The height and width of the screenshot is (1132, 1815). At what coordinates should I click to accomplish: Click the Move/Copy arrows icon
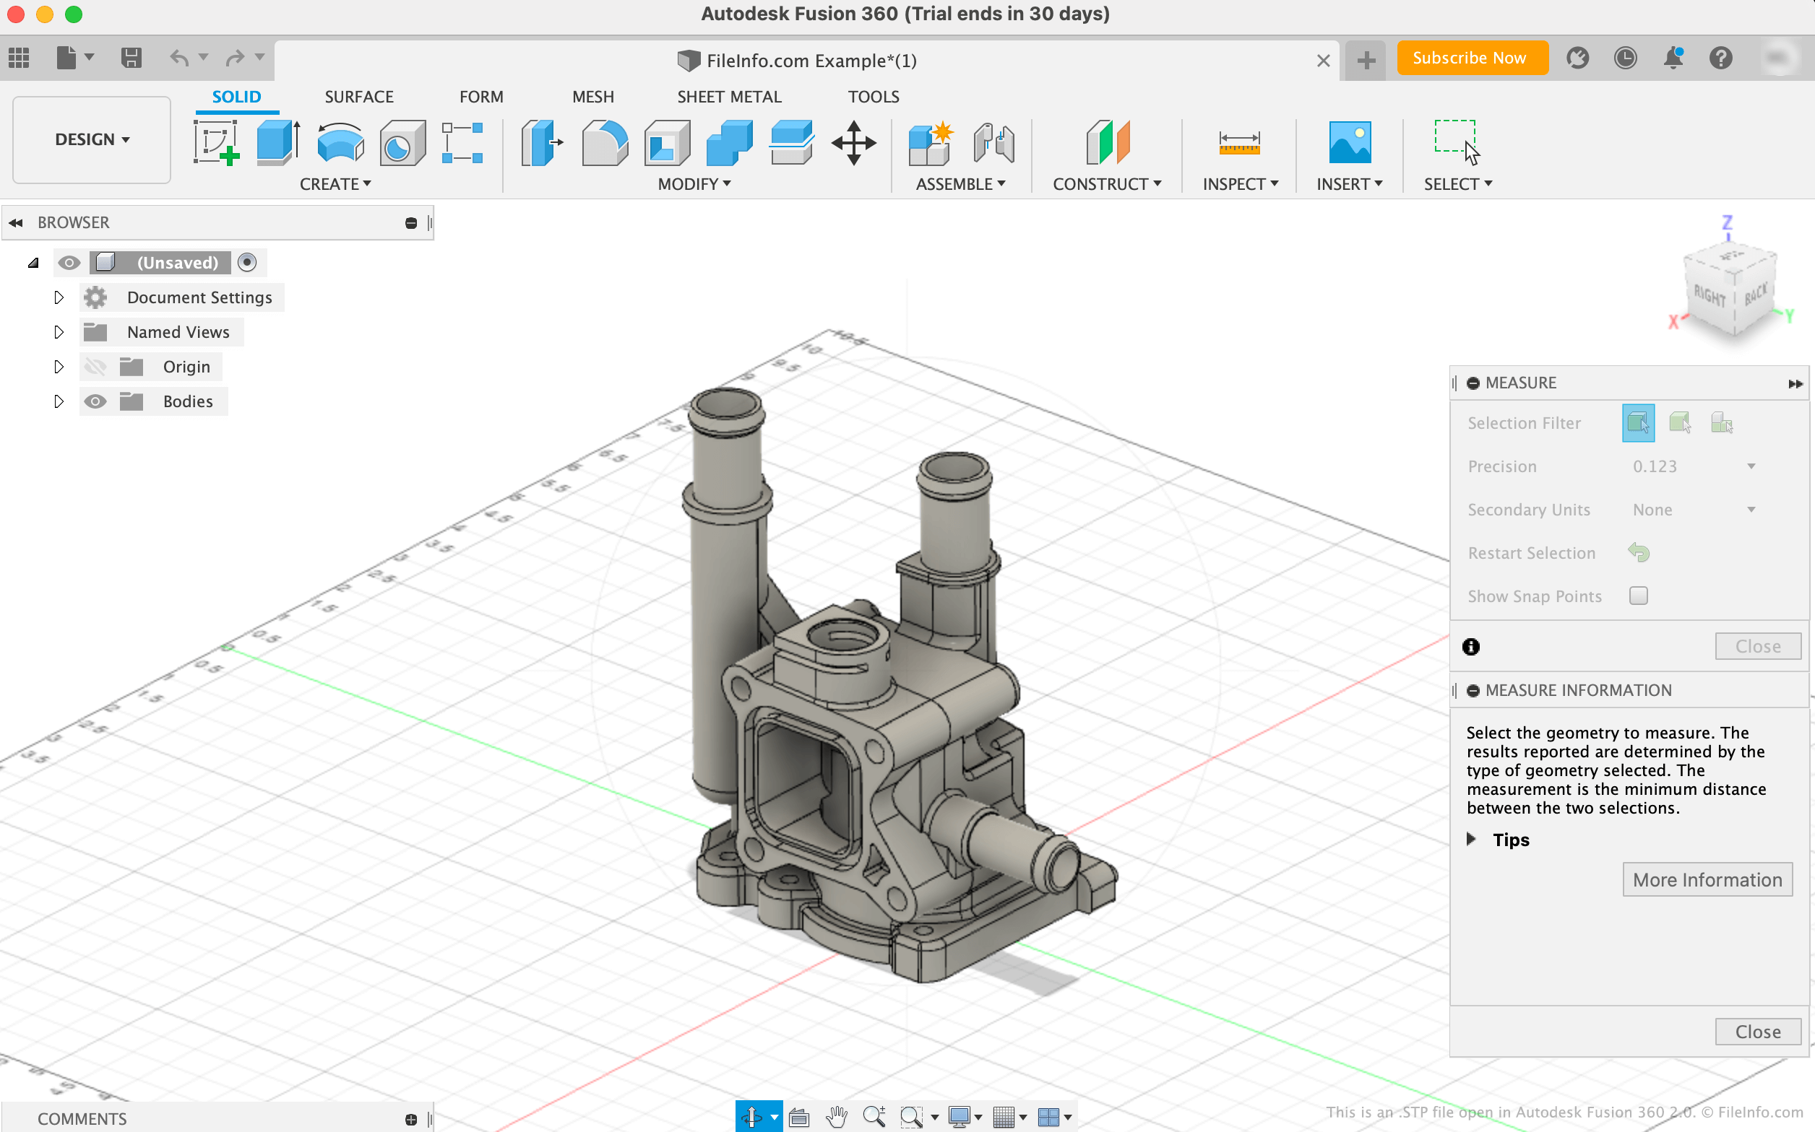pyautogui.click(x=853, y=142)
